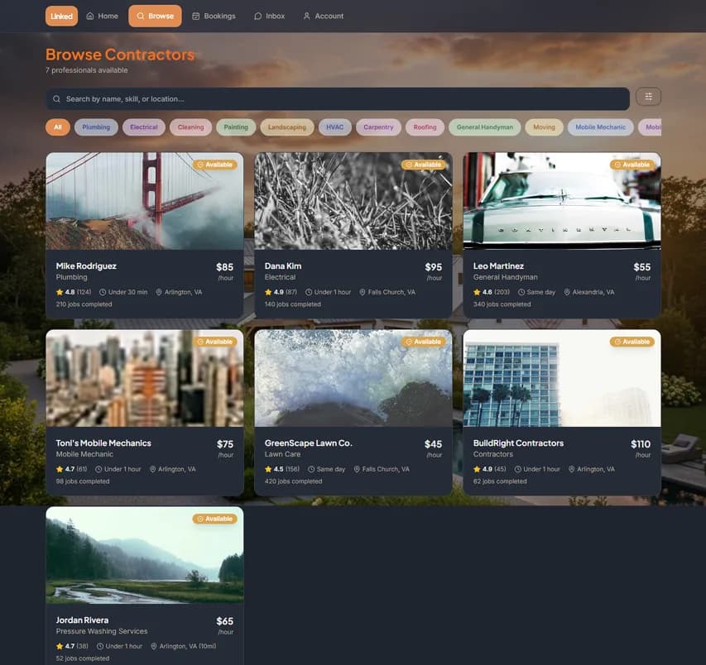Open the Inbox nav item
706x665 pixels.
[269, 17]
